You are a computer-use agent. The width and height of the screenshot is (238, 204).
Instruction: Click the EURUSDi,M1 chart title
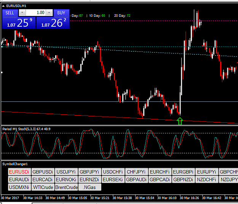click(x=16, y=6)
